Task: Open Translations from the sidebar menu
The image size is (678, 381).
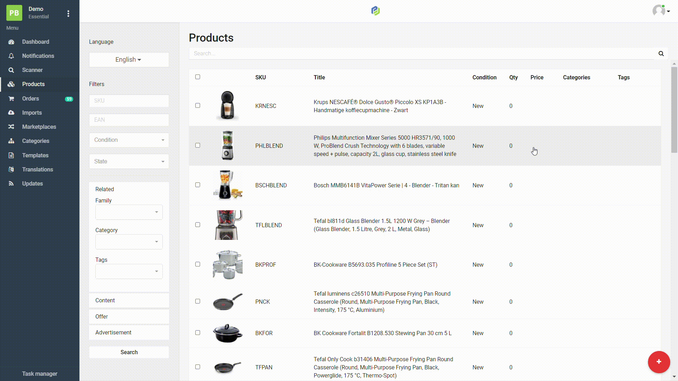Action: click(37, 170)
